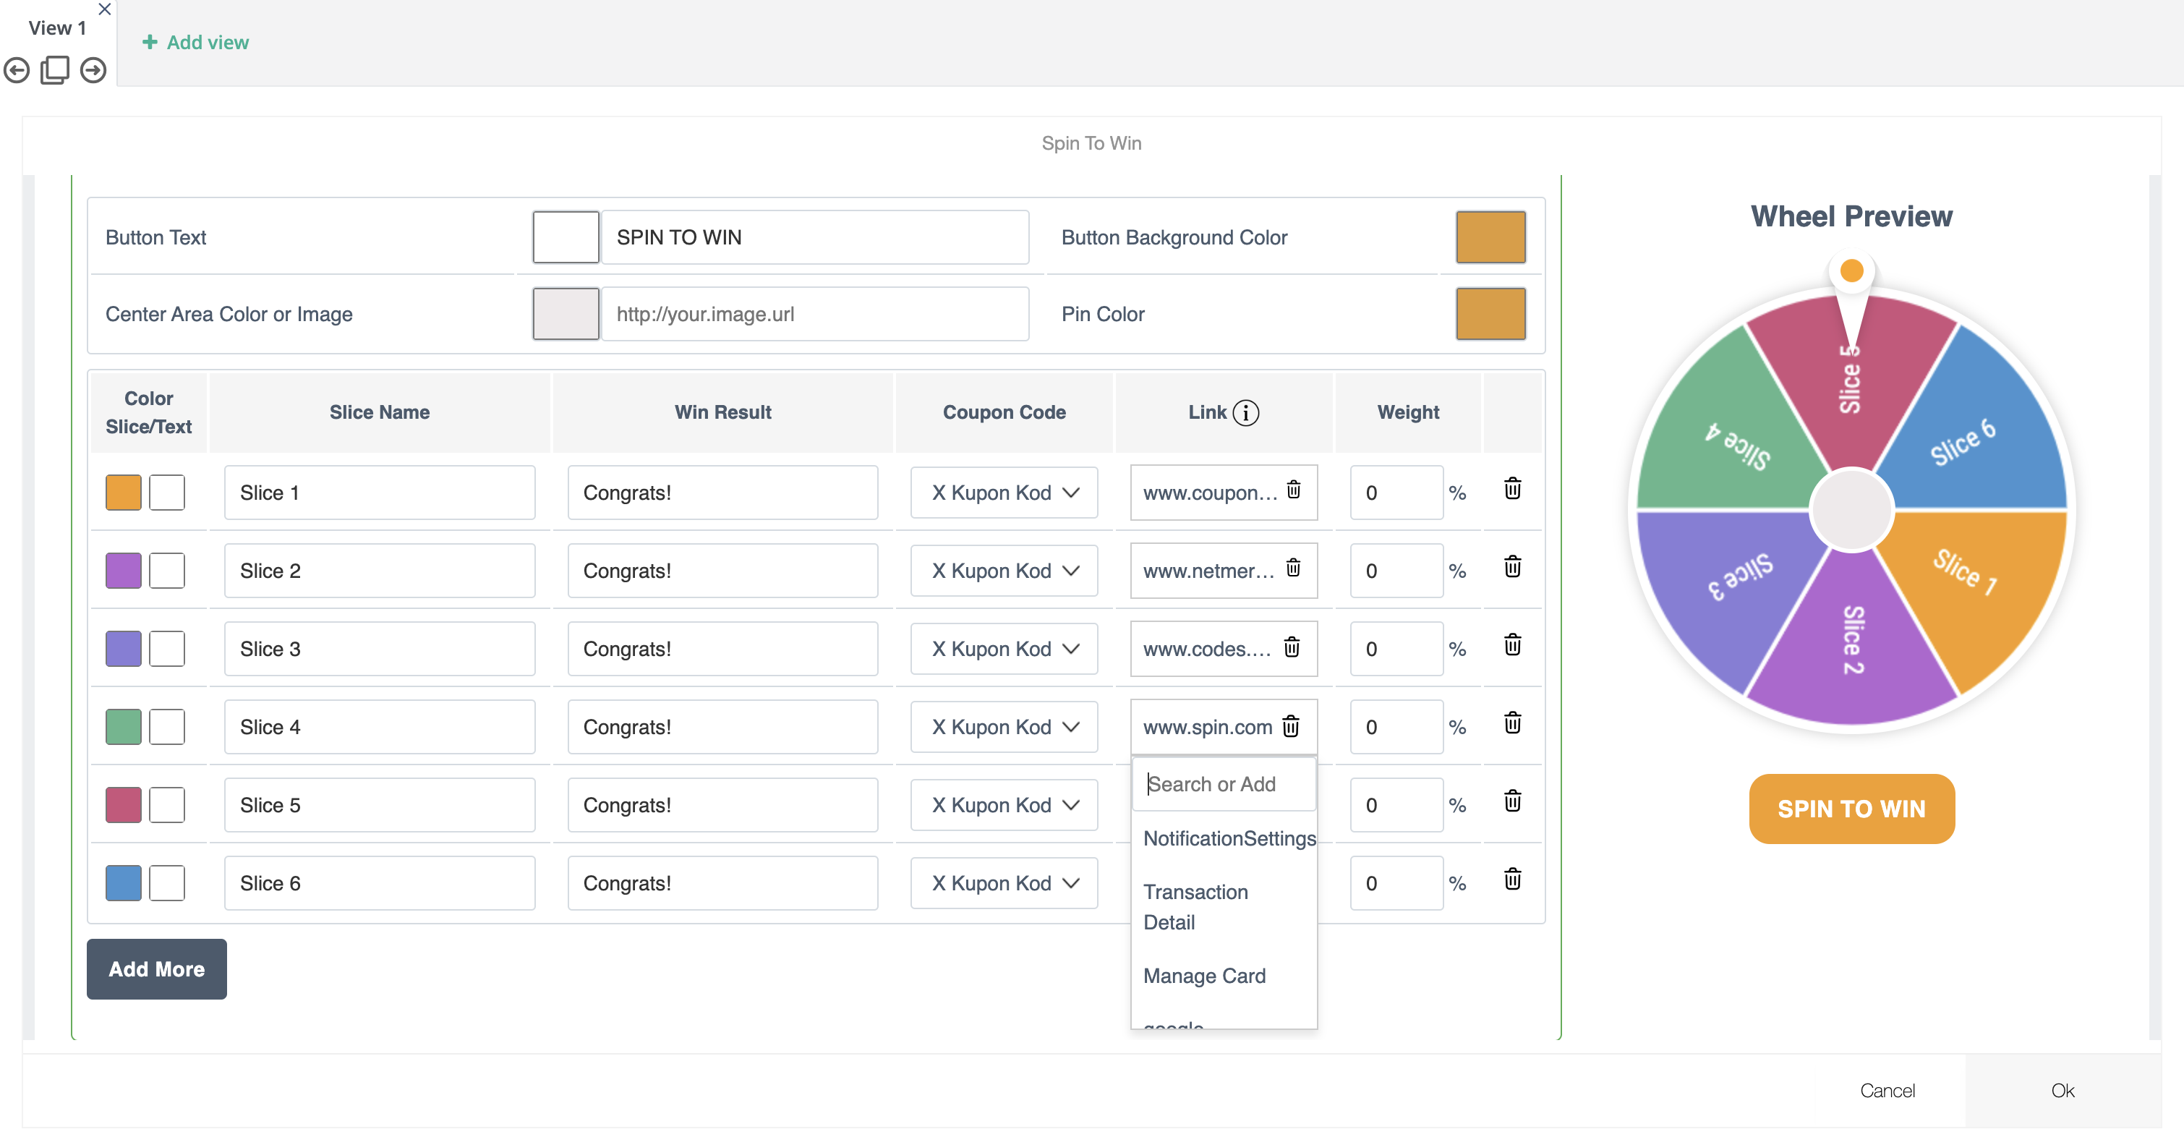Image resolution: width=2184 pixels, height=1137 pixels.
Task: Click Cancel
Action: coord(1887,1091)
